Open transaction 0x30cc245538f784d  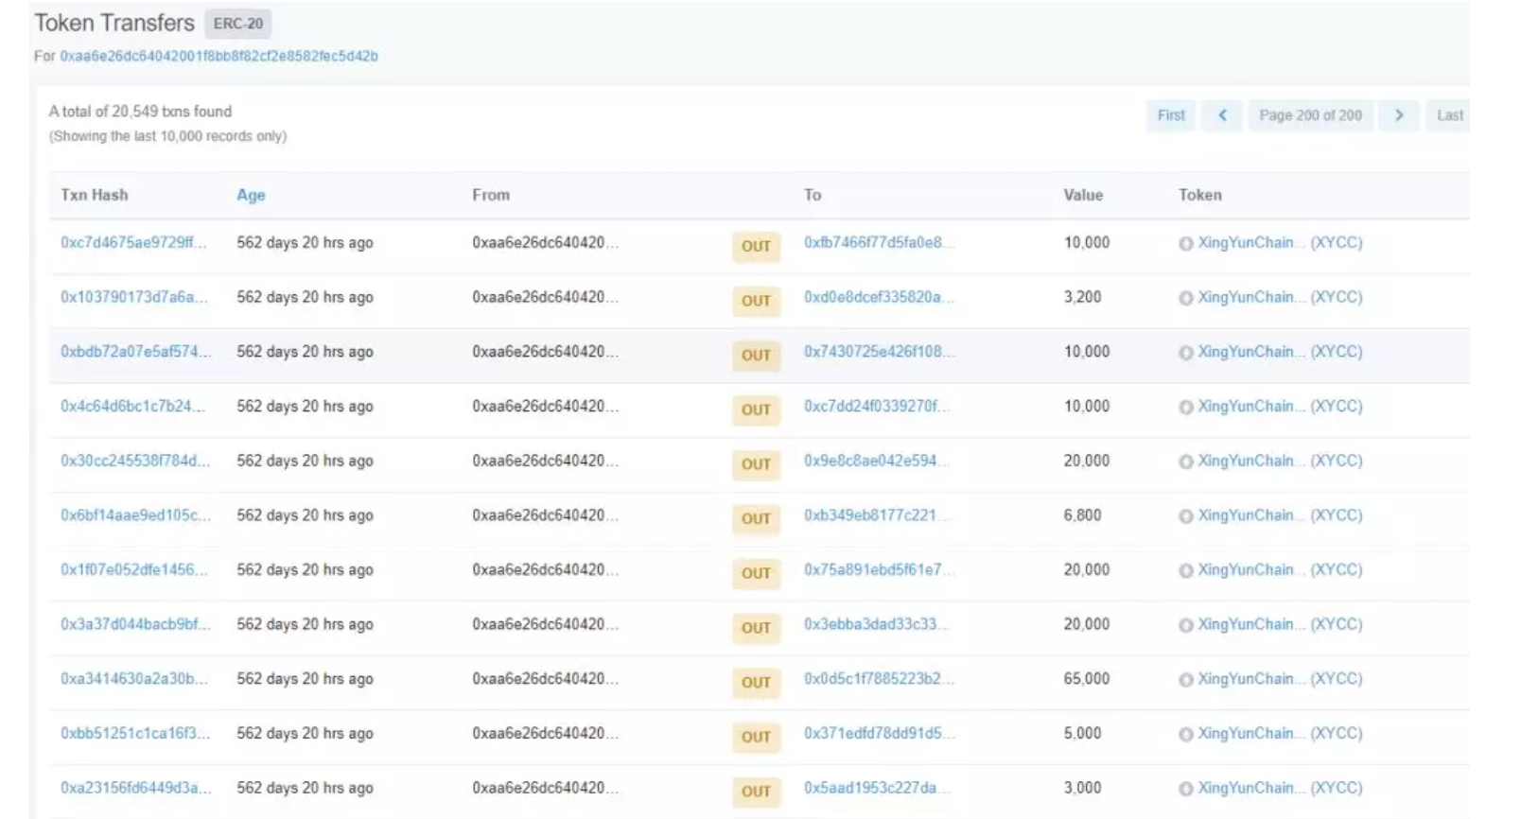[135, 461]
